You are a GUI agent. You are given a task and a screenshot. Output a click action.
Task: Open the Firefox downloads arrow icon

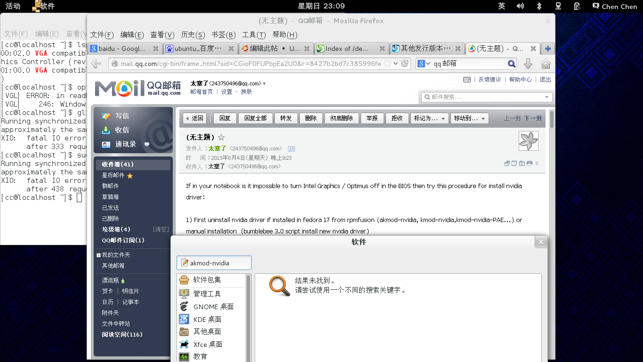click(528, 64)
